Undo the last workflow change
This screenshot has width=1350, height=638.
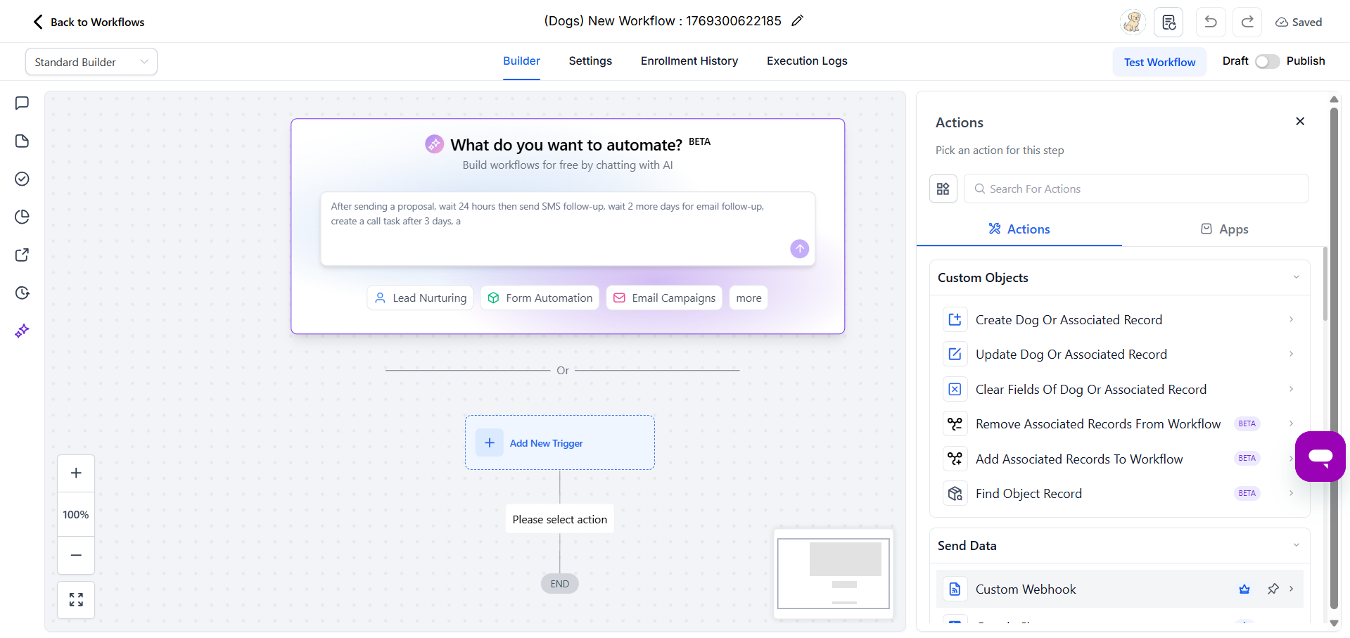tap(1210, 22)
